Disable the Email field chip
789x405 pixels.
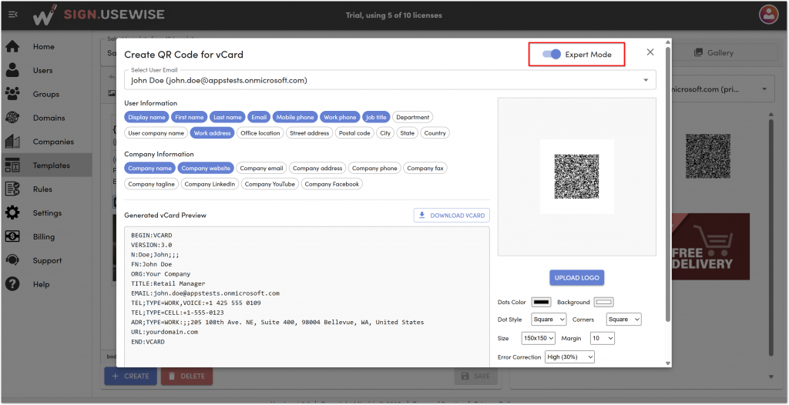pos(259,117)
